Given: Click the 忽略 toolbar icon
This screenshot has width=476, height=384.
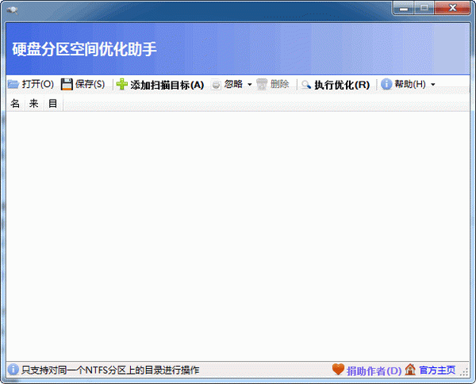Looking at the screenshot, I should click(216, 85).
